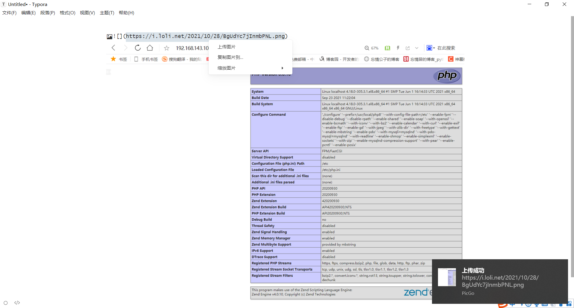Click the red C bookmark icon
Image resolution: width=574 pixels, height=308 pixels.
coord(451,59)
